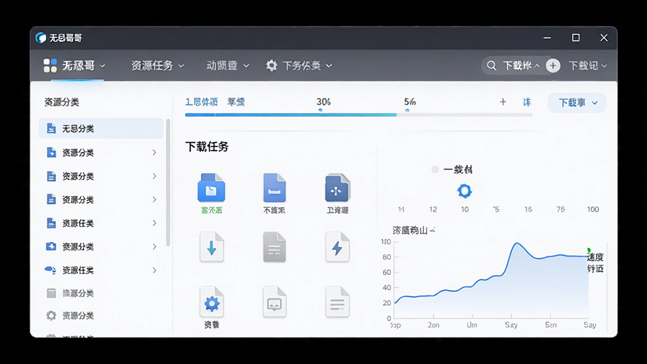This screenshot has width=647, height=364.
Task: Open the blue folder icon labeled in green
Action: click(x=211, y=187)
